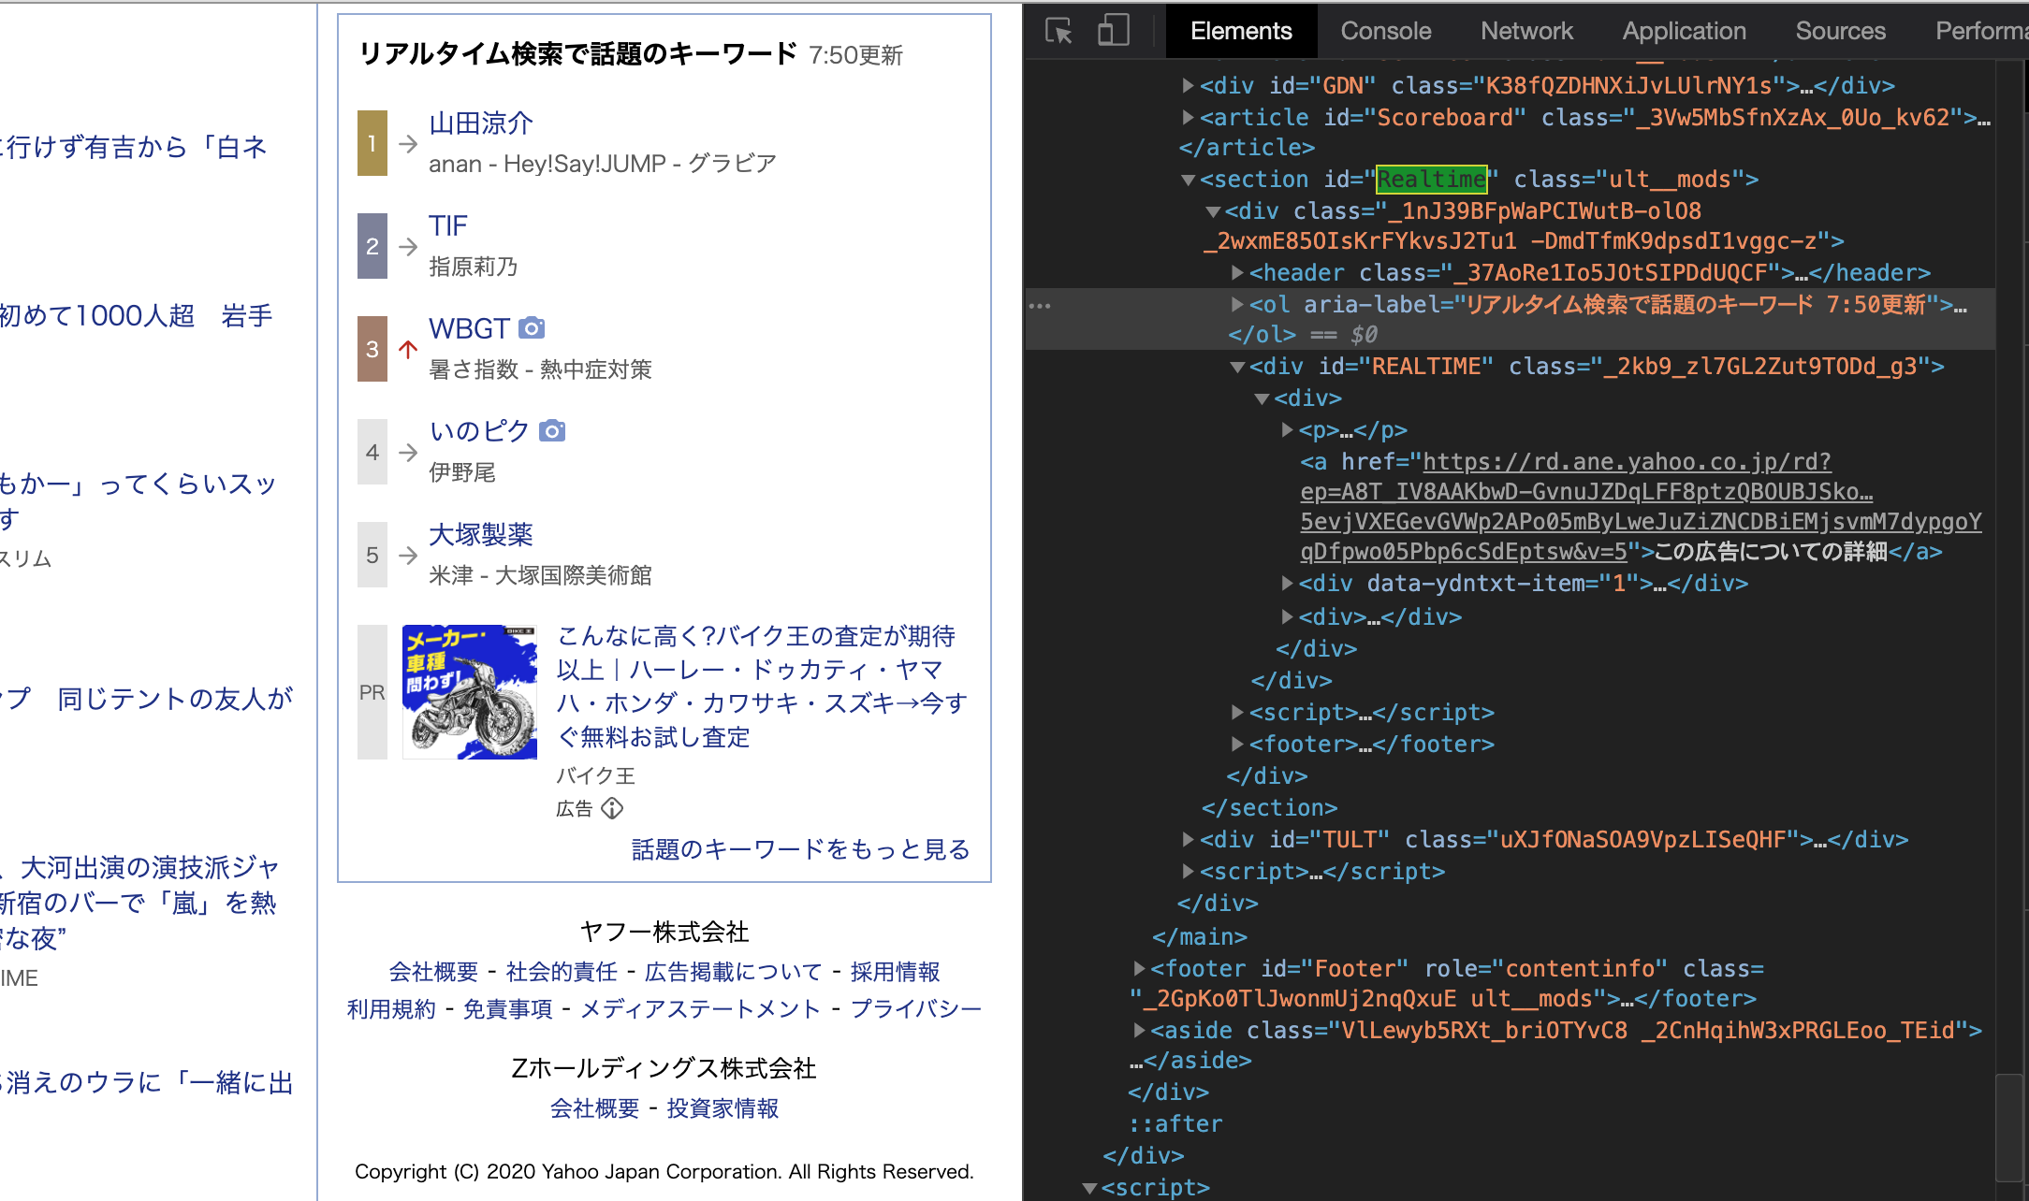Click the 米津 - 大塚国際美術館 subtext
This screenshot has width=2029, height=1201.
point(540,575)
